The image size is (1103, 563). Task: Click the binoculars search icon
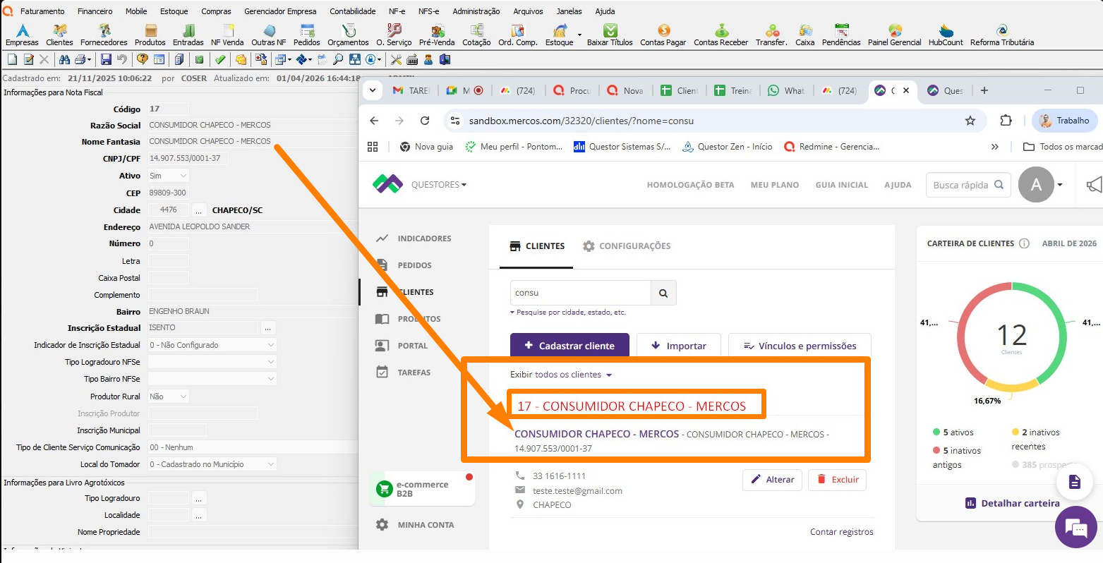pyautogui.click(x=65, y=60)
